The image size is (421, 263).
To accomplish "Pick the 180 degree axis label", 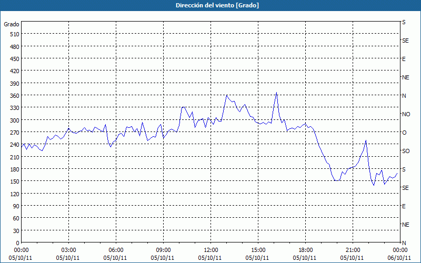I will [x=15, y=169].
